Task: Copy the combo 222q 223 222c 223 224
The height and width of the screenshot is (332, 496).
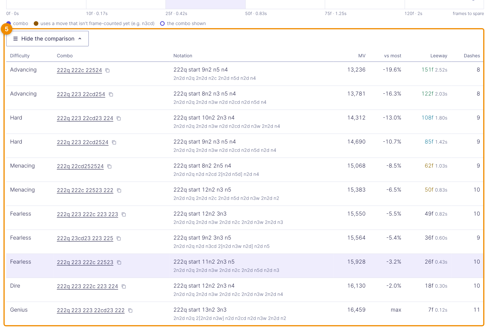Action: click(124, 287)
